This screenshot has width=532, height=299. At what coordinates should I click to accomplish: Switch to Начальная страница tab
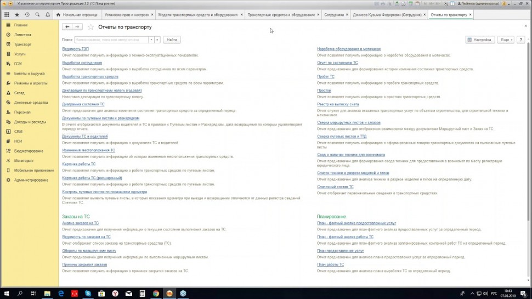click(x=78, y=15)
